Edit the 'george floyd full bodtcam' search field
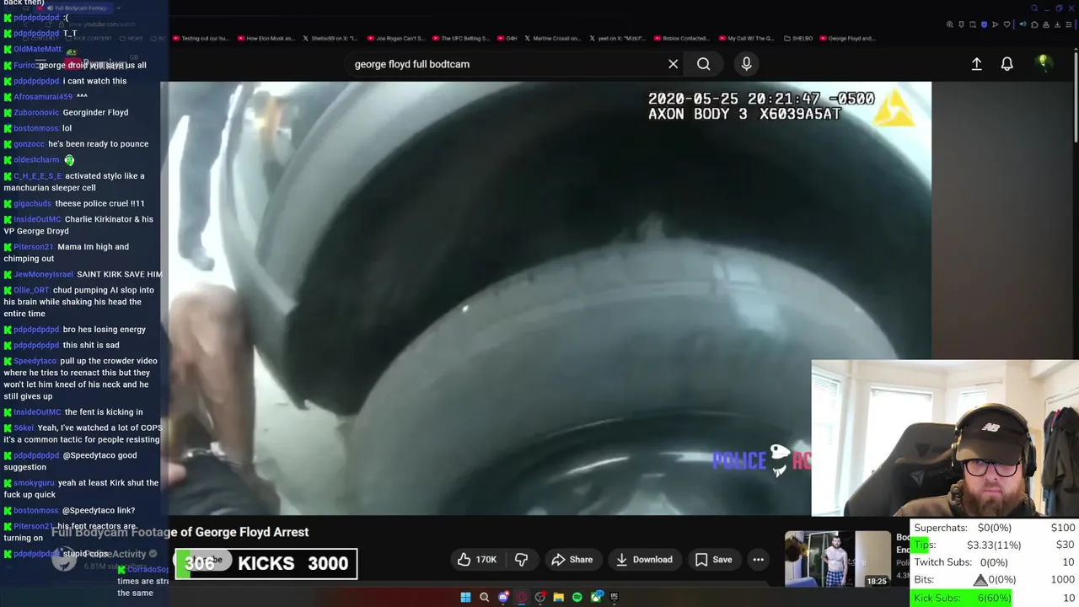 point(506,64)
